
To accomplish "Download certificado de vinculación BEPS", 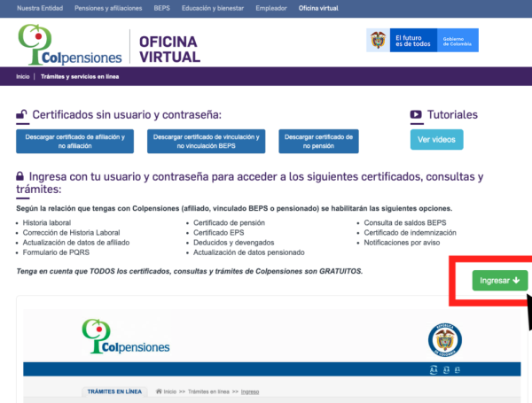I will 207,142.
